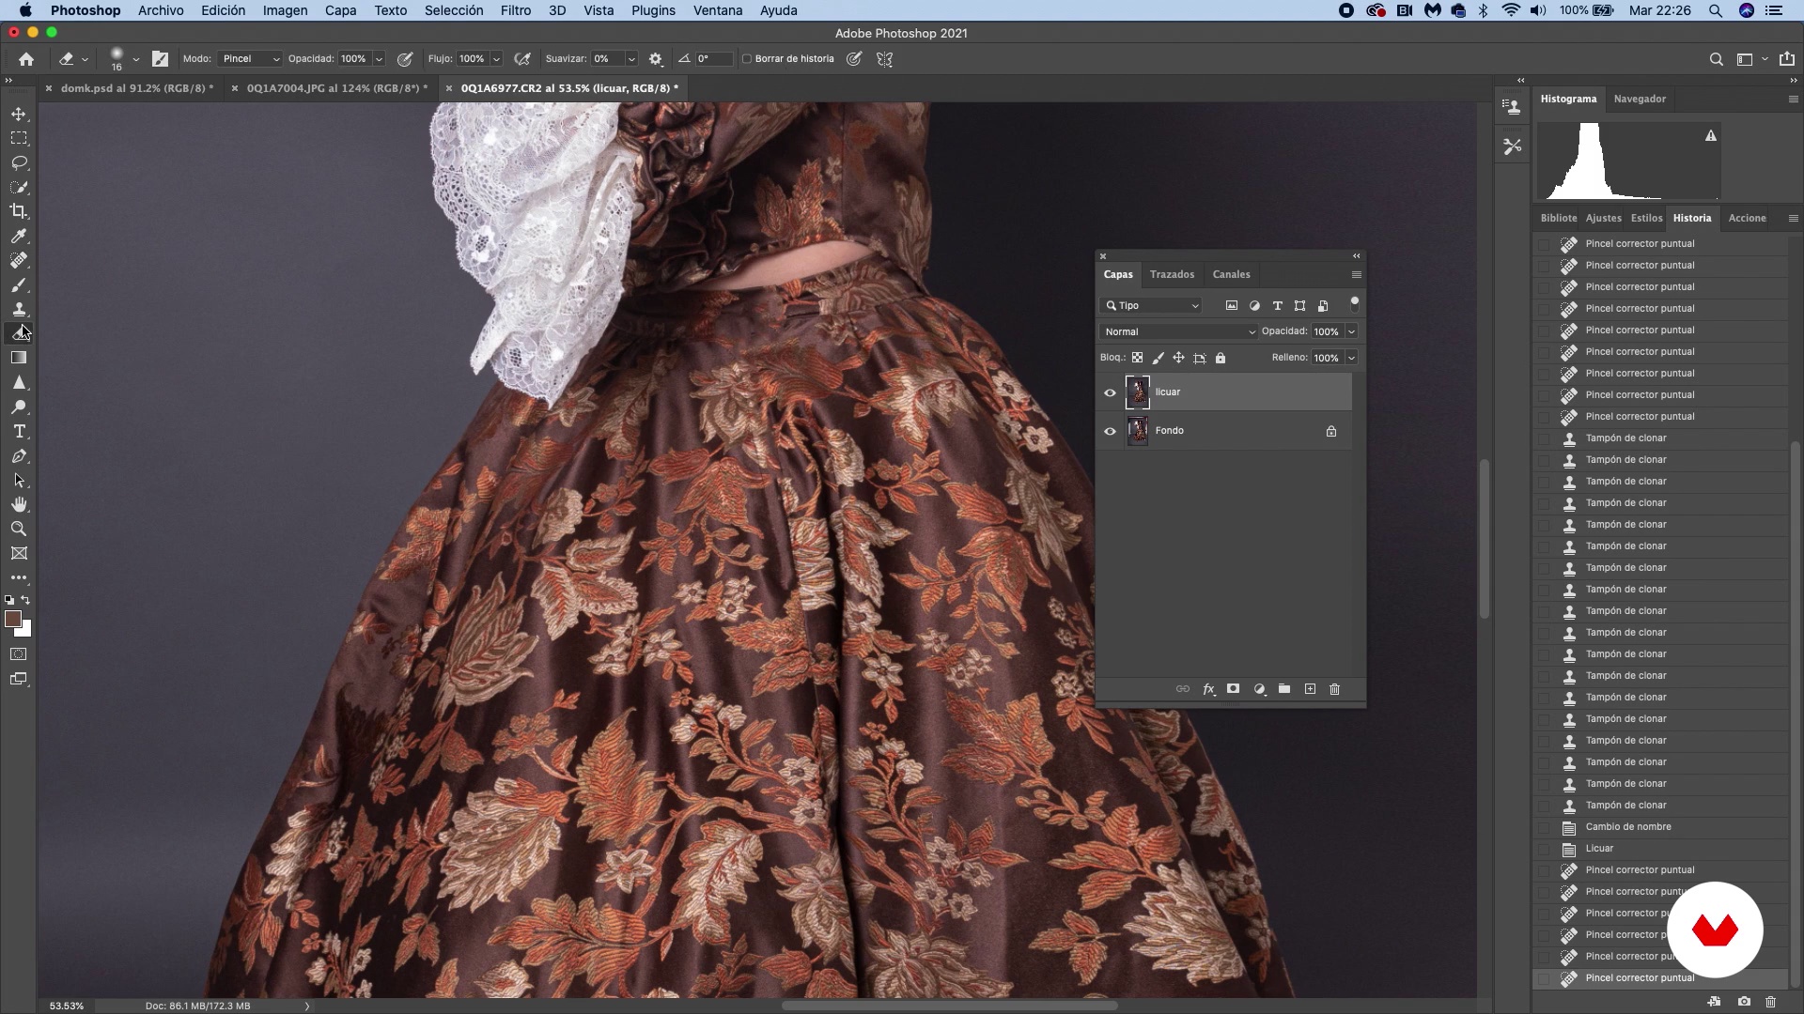Image resolution: width=1804 pixels, height=1014 pixels.
Task: Open the Modo Pincel dropdown
Action: [x=250, y=59]
